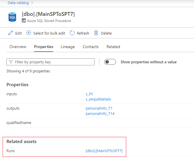Open the Contacts tab

point(91,47)
